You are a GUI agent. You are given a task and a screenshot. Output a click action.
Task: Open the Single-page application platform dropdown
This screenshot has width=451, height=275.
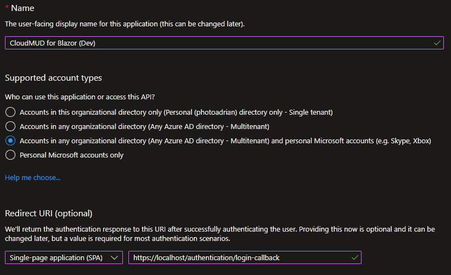tap(64, 257)
